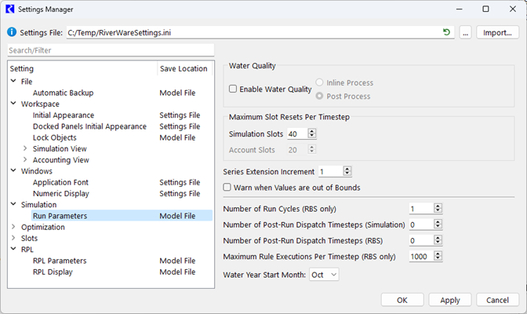Click the Save Location column header
The width and height of the screenshot is (527, 314).
pyautogui.click(x=184, y=69)
